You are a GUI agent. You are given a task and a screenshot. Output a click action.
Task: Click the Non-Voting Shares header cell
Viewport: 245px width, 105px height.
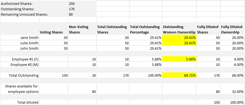coord(82,29)
